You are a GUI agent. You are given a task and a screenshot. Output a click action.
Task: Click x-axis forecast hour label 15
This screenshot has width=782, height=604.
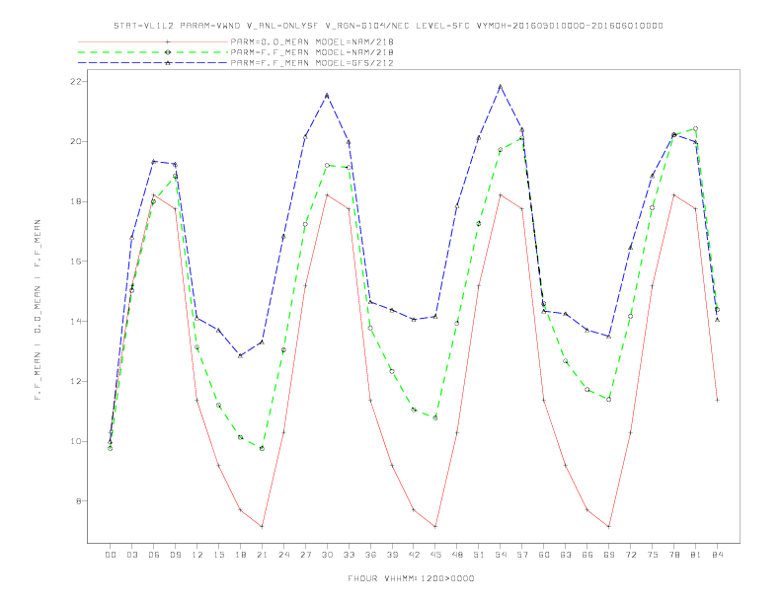218,555
